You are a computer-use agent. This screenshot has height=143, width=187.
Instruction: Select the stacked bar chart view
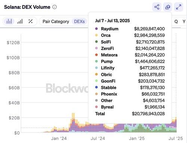(x=9, y=21)
